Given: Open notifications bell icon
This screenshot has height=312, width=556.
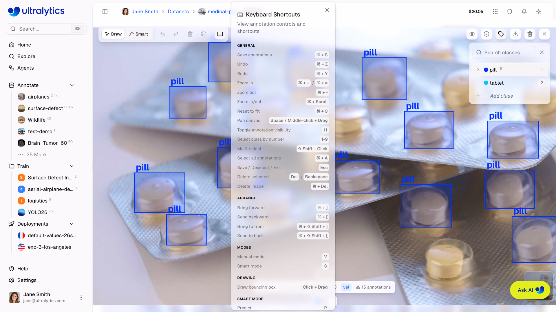Looking at the screenshot, I should (524, 12).
